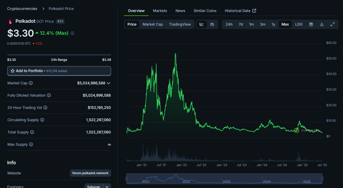Click the star icon in Add to Portfolio
Image resolution: width=343 pixels, height=188 pixels.
pyautogui.click(x=13, y=71)
